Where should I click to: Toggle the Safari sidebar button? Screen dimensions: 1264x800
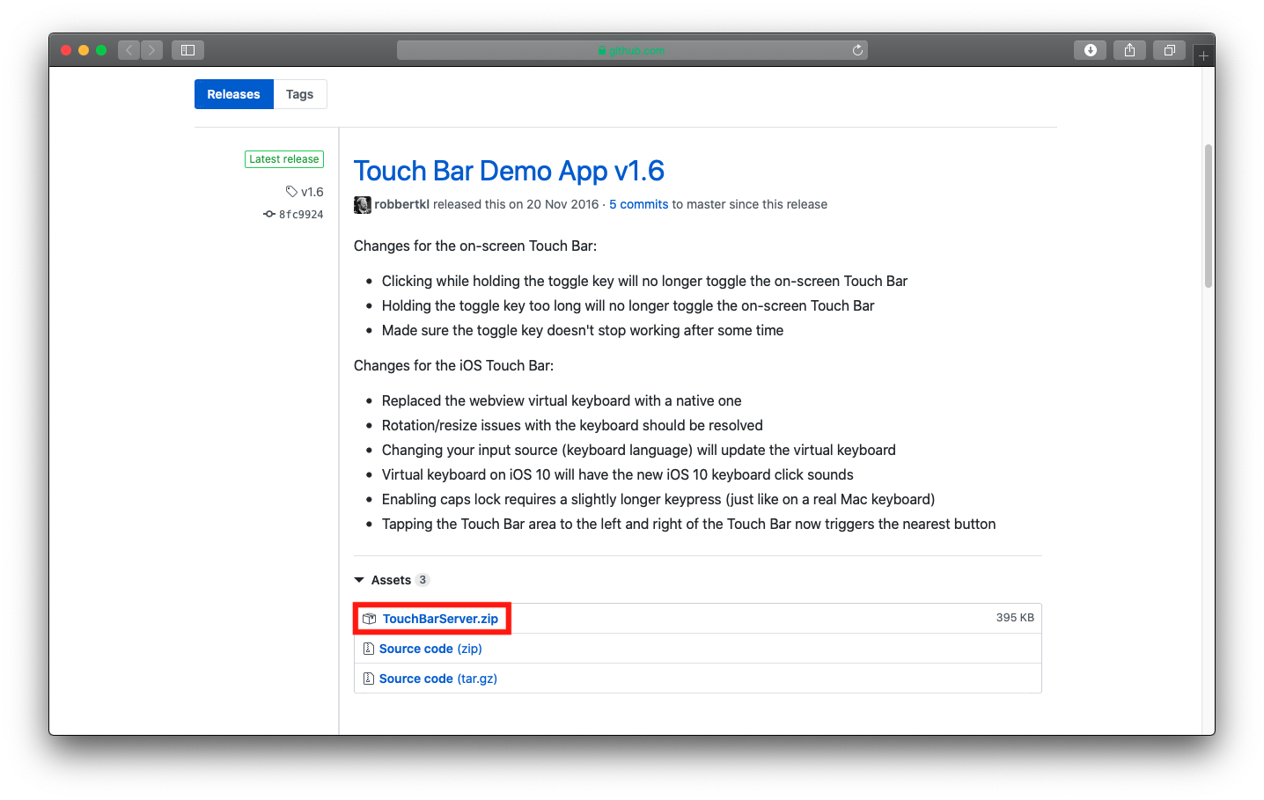(x=187, y=50)
